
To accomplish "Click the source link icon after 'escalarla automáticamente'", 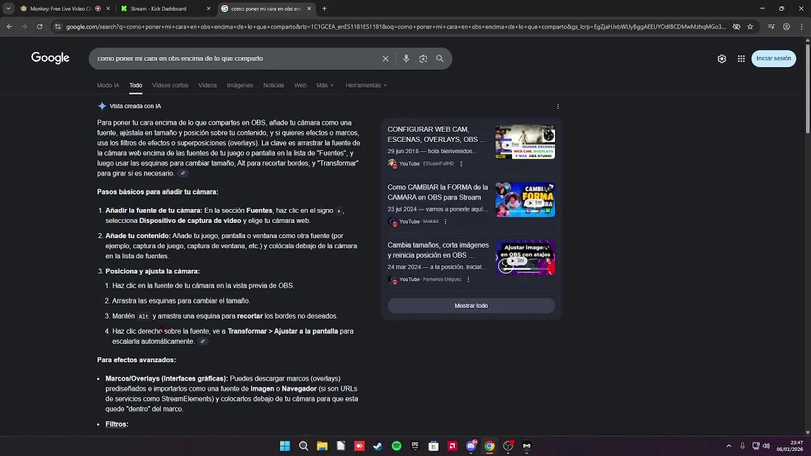I will pyautogui.click(x=203, y=341).
